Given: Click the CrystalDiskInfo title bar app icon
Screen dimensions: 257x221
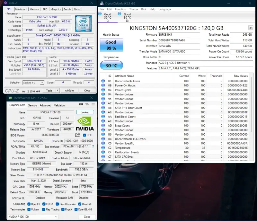Looking at the screenshot, I should point(102,3).
